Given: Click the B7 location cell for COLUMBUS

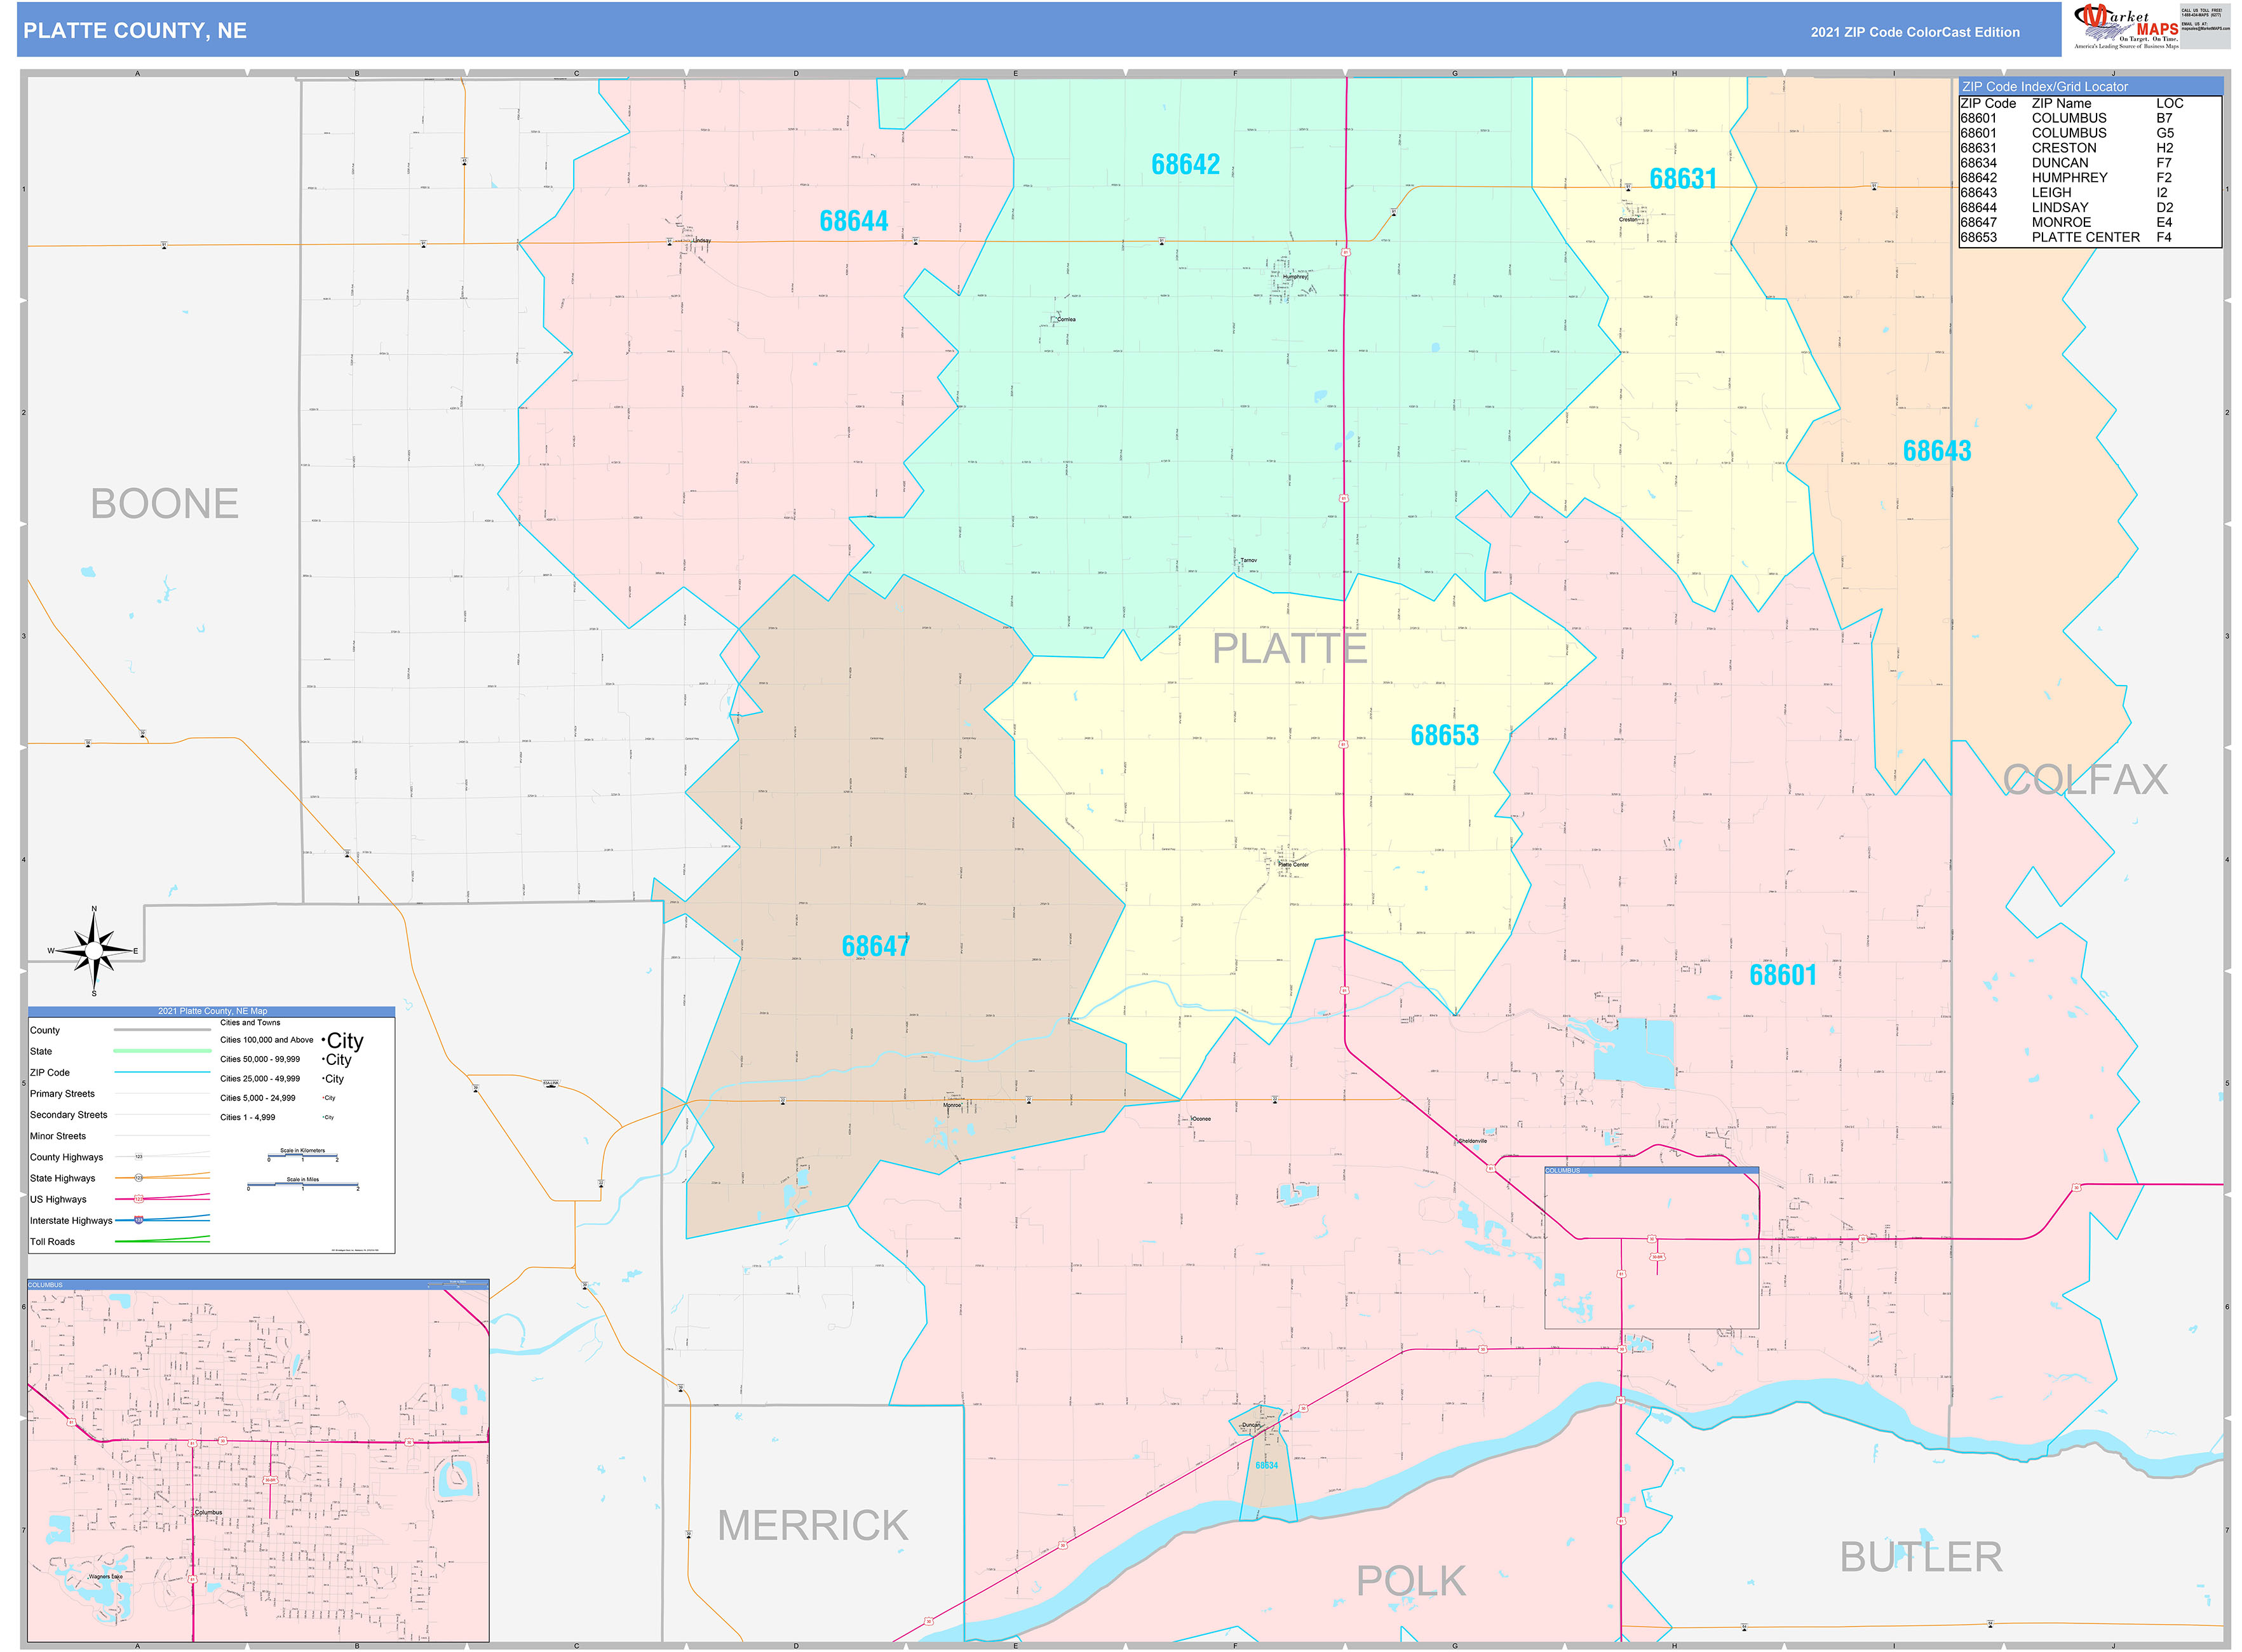Looking at the screenshot, I should [x=2164, y=118].
